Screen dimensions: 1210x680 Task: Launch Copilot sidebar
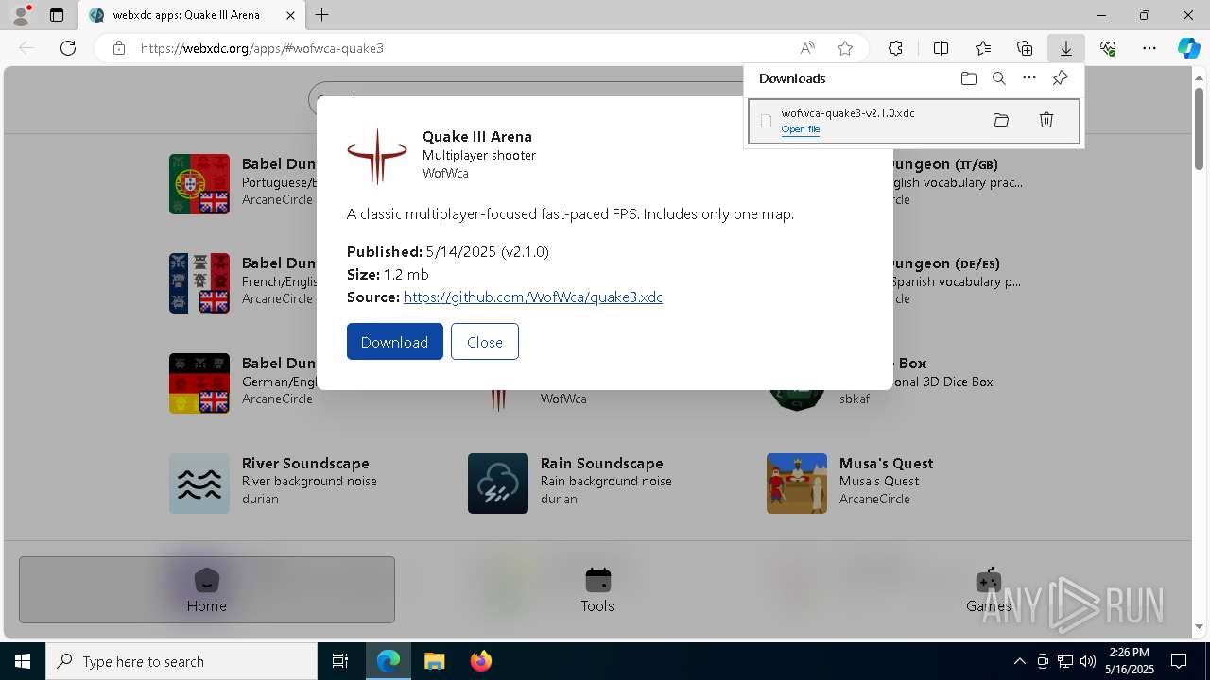pos(1188,48)
